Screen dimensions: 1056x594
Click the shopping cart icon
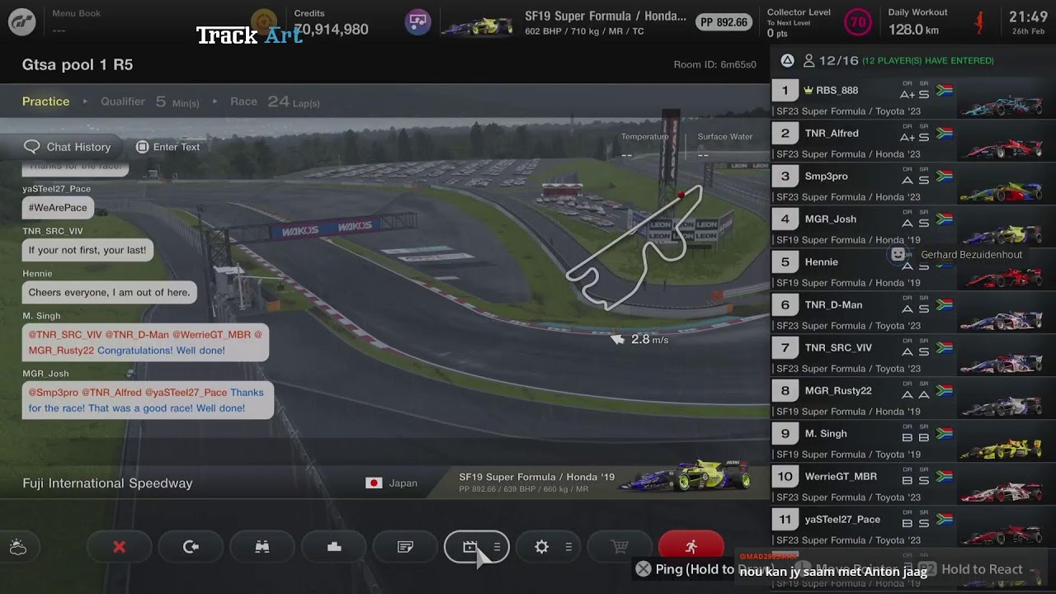620,547
